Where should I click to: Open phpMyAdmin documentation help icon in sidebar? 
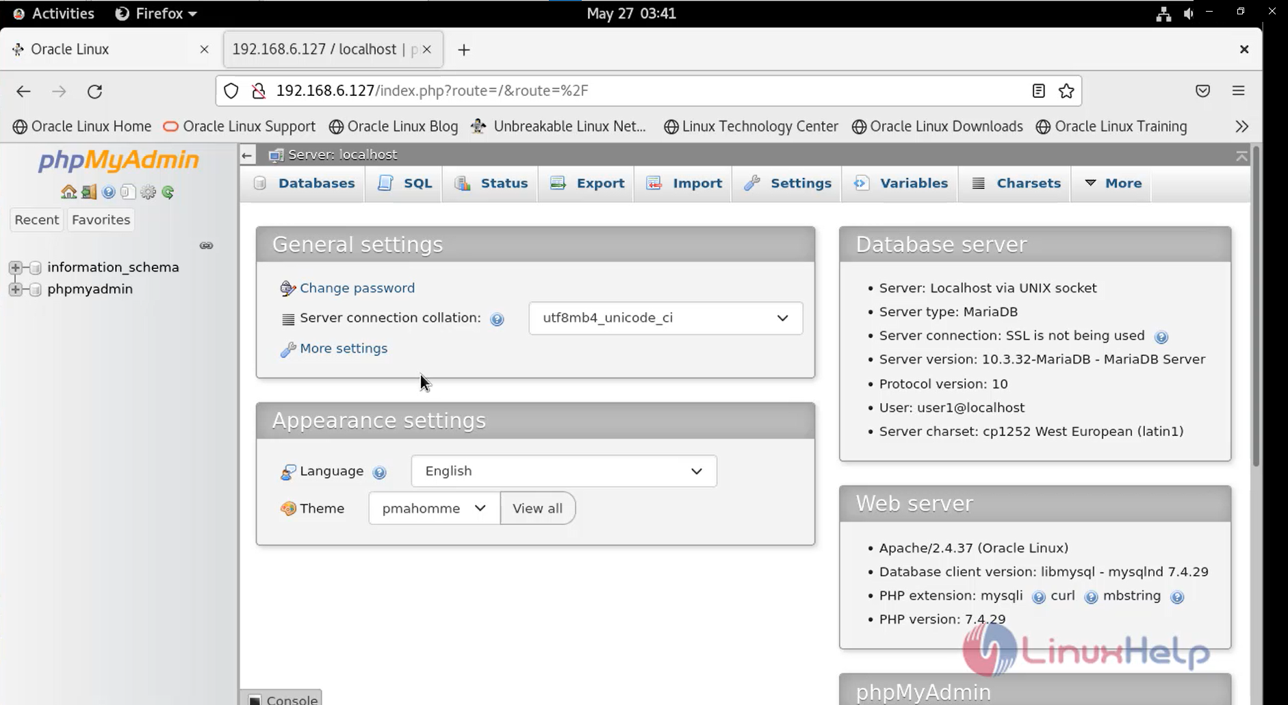(x=108, y=192)
